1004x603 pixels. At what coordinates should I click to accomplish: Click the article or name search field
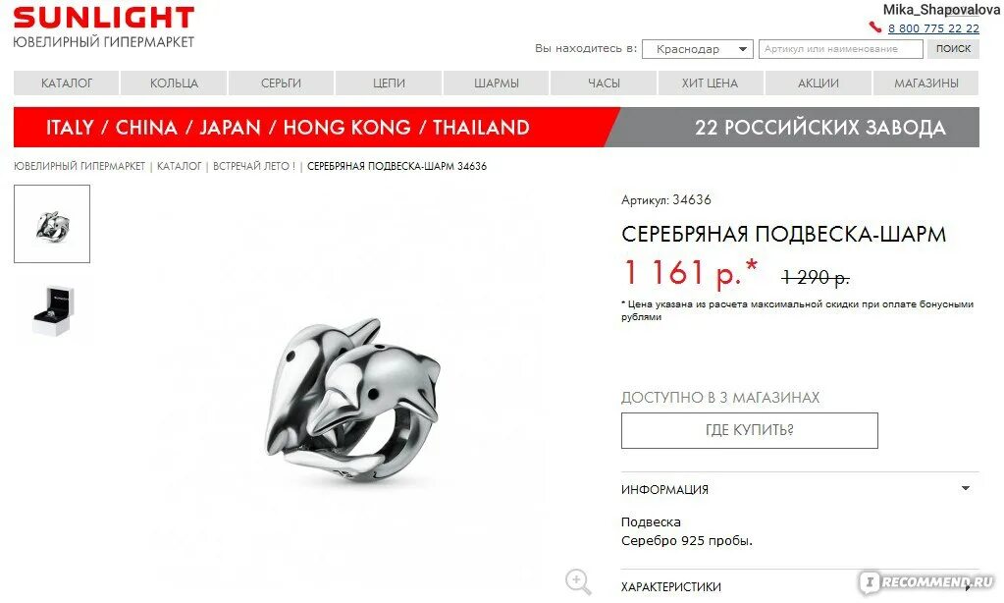pyautogui.click(x=841, y=49)
